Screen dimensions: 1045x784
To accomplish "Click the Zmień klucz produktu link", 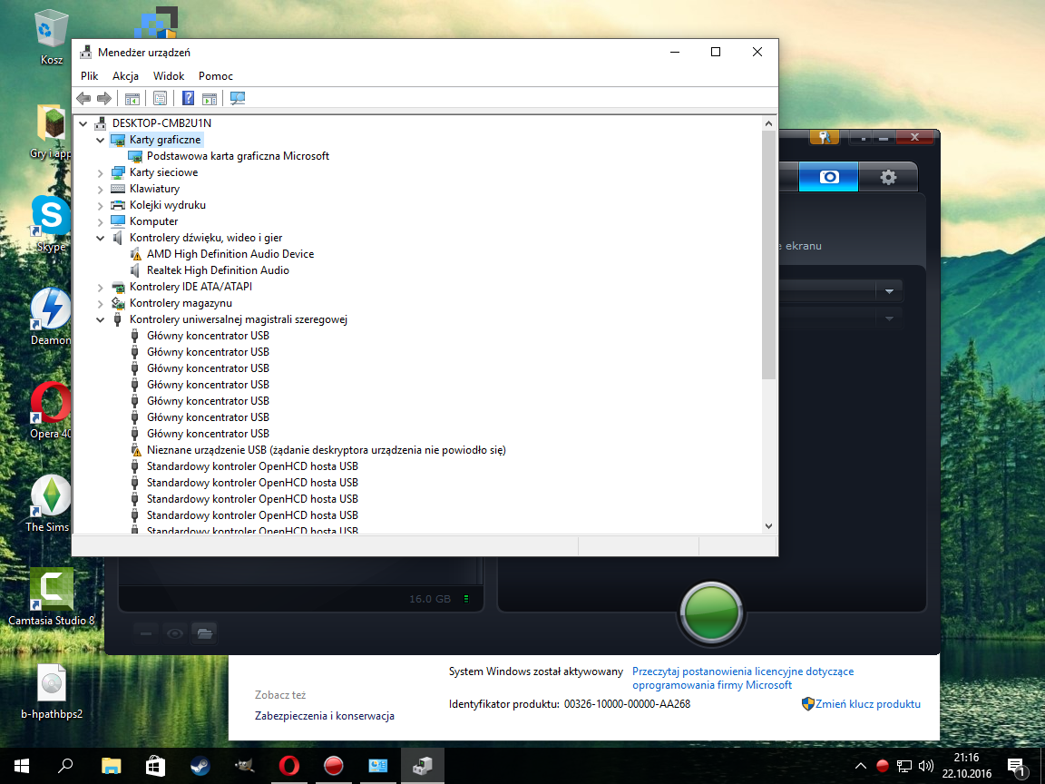I will click(867, 704).
